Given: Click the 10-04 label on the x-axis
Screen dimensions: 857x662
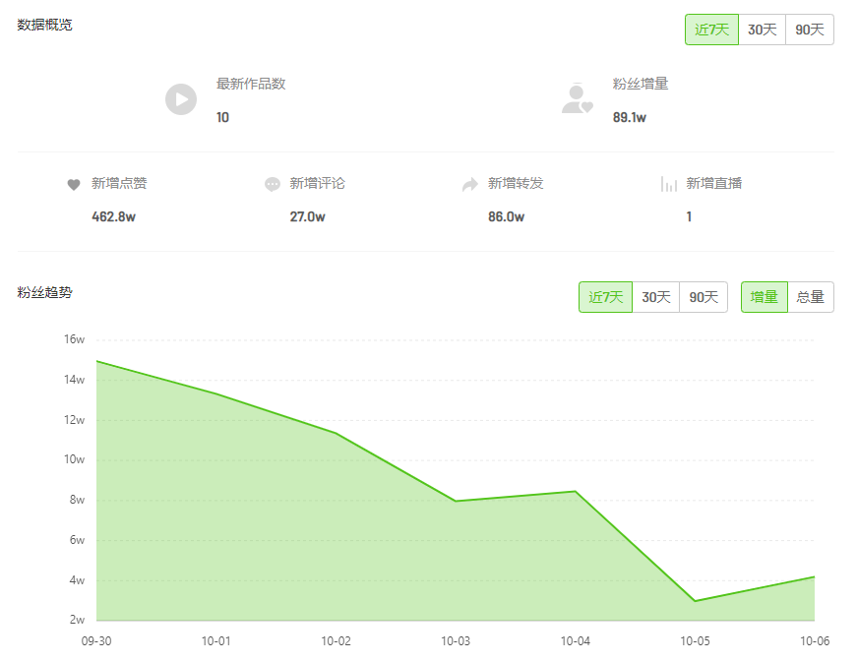Looking at the screenshot, I should pos(575,641).
